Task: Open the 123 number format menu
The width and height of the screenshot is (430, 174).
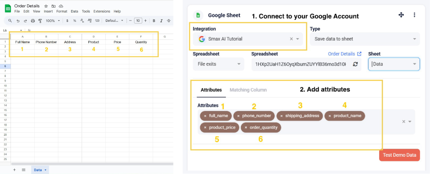Action: pyautogui.click(x=97, y=21)
